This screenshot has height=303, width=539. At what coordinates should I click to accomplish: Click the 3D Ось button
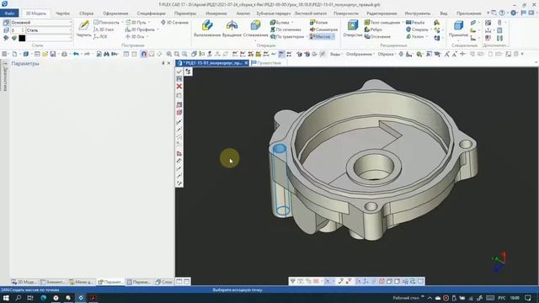pos(136,36)
